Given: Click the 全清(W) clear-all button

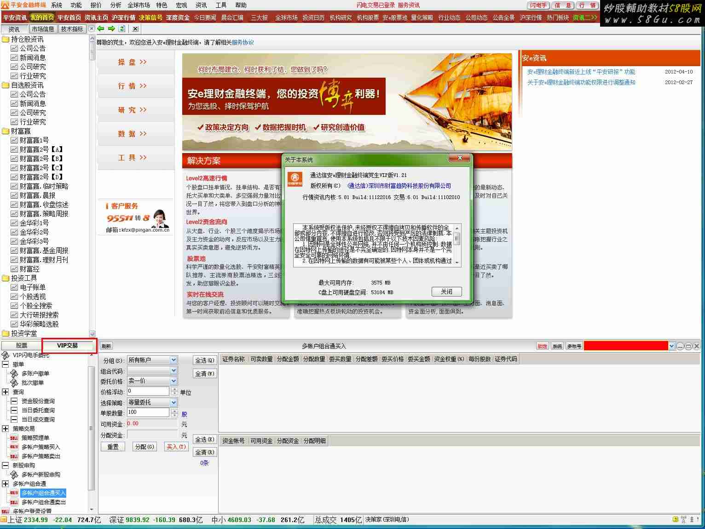Looking at the screenshot, I should click(x=205, y=374).
